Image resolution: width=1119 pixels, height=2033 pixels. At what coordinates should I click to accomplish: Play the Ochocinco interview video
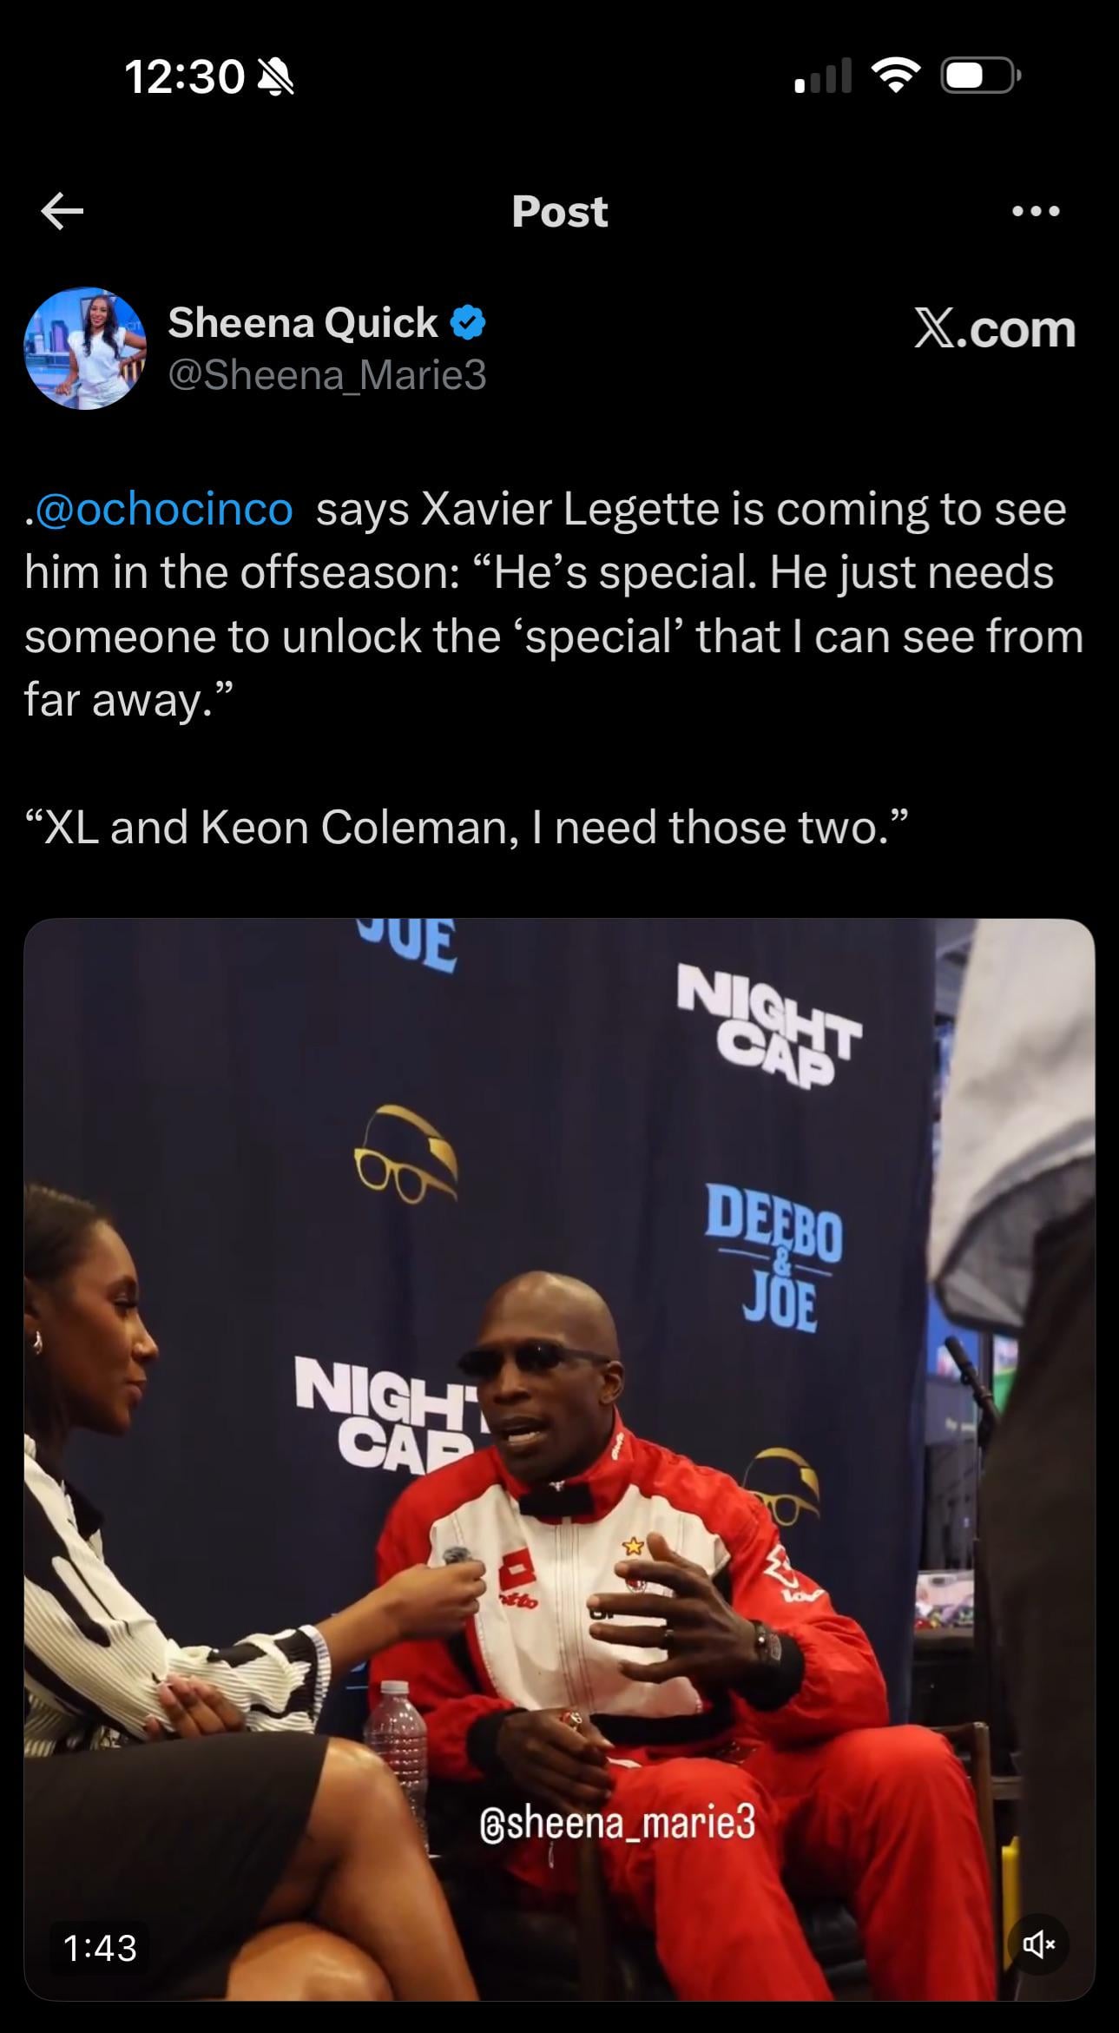tap(559, 1460)
